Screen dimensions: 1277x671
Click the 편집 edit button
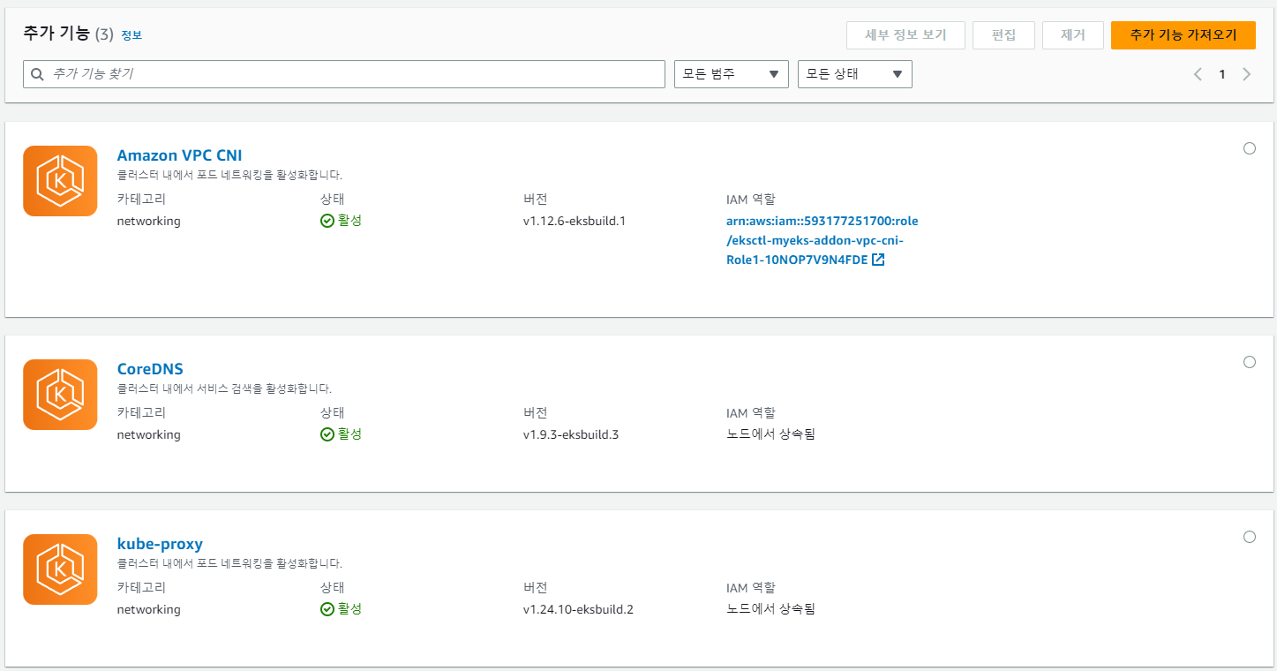coord(1004,35)
